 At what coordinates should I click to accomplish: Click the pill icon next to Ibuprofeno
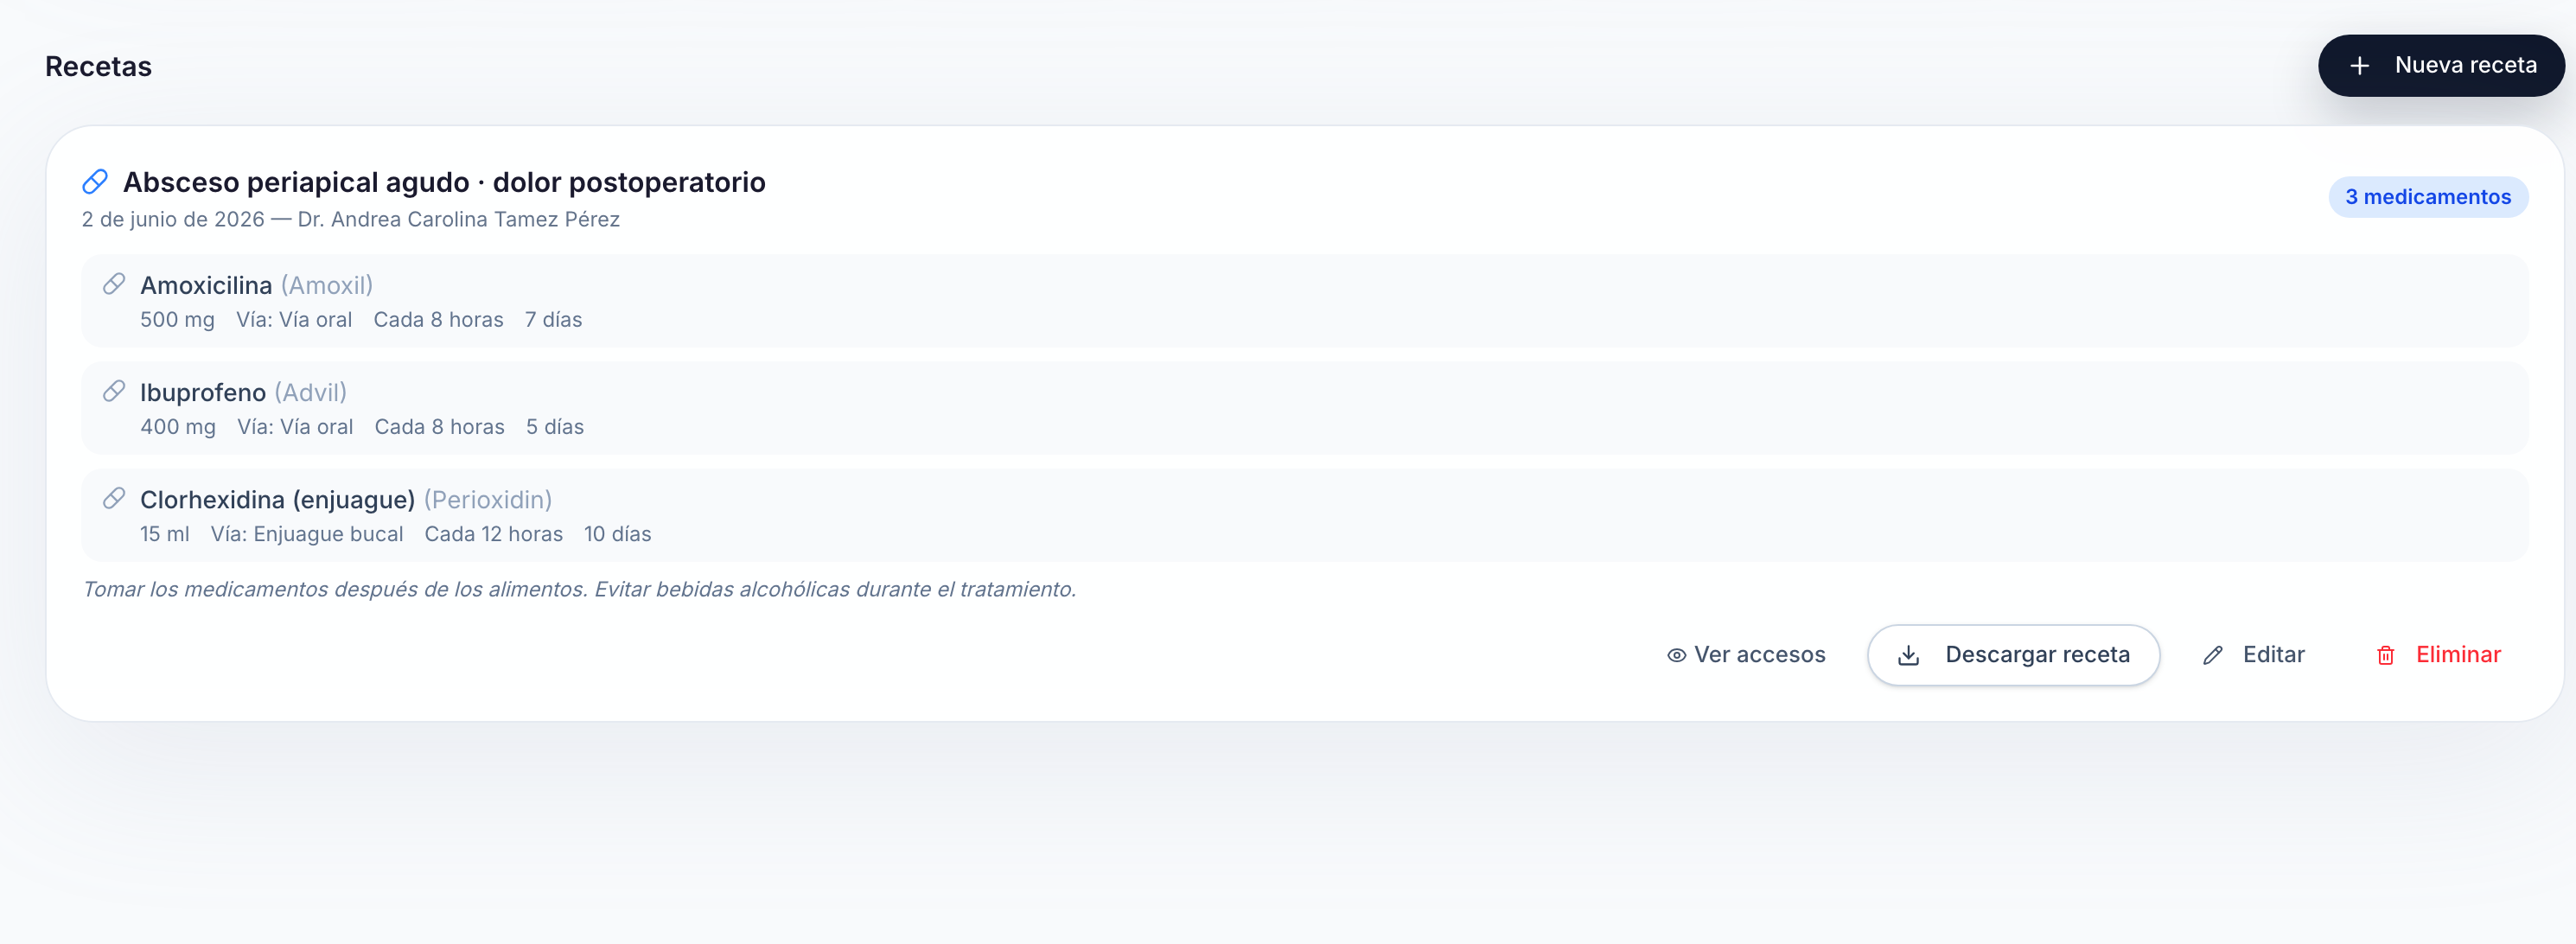(x=114, y=391)
